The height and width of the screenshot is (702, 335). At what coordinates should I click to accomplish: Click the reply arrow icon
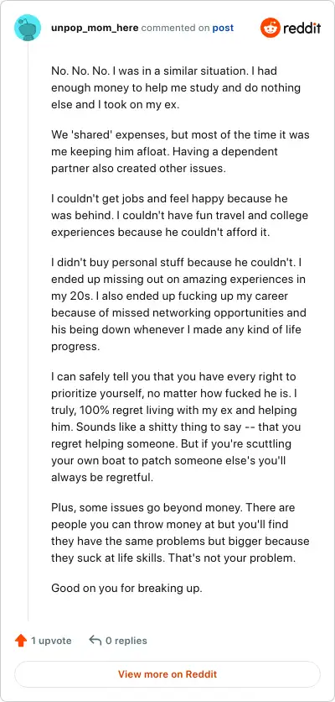coord(95,641)
